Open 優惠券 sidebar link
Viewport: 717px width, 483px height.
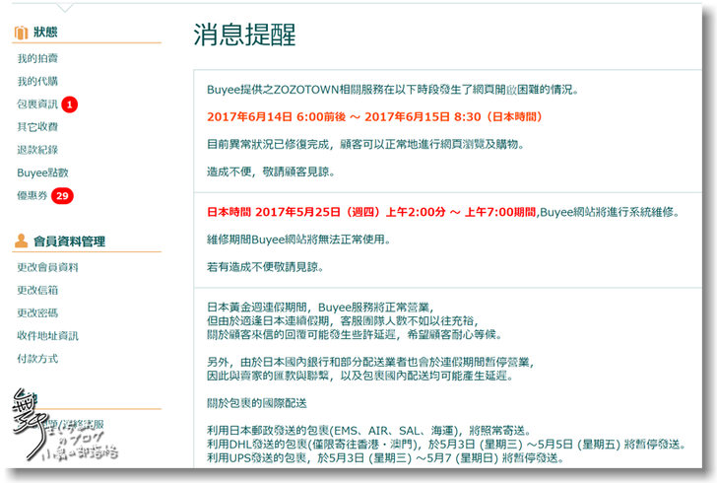click(x=32, y=195)
